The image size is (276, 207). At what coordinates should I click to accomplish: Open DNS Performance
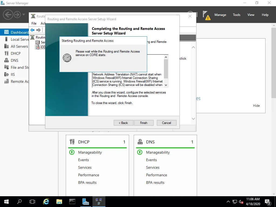(x=157, y=175)
